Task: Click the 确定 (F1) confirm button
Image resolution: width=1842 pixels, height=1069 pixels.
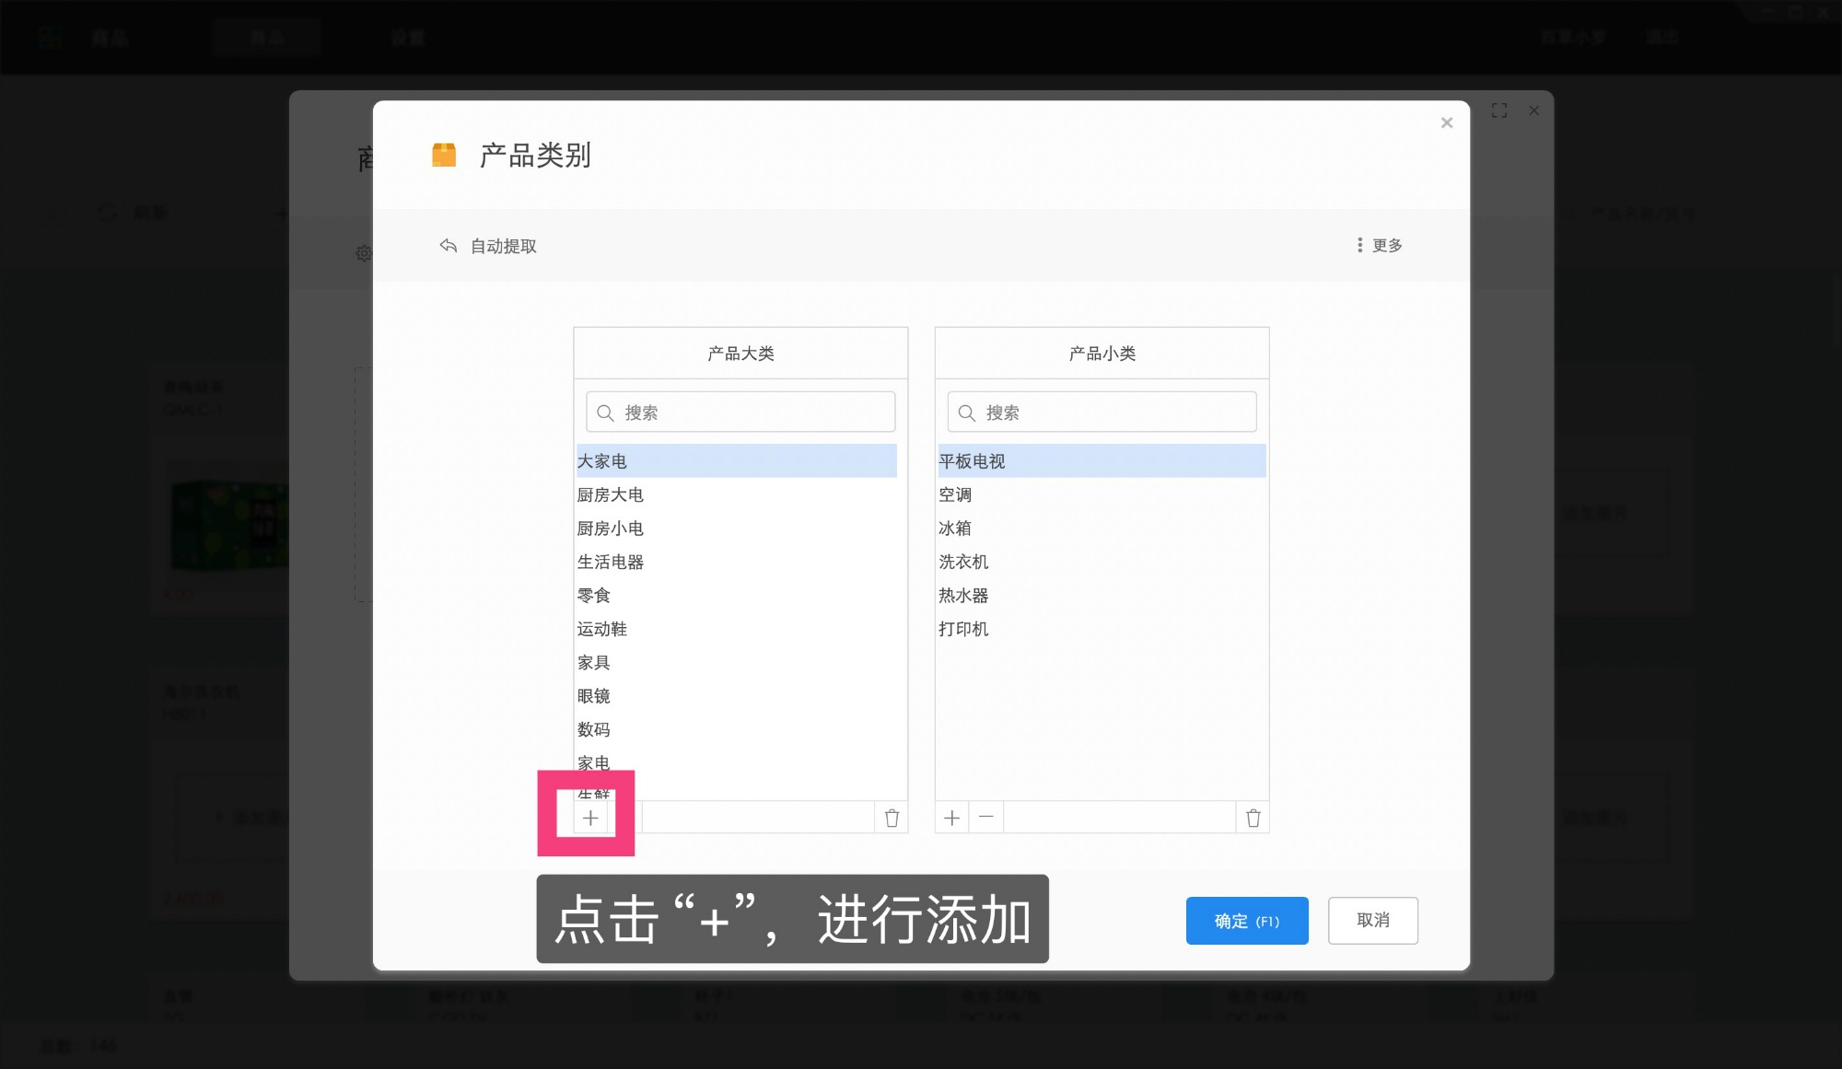Action: click(x=1247, y=920)
